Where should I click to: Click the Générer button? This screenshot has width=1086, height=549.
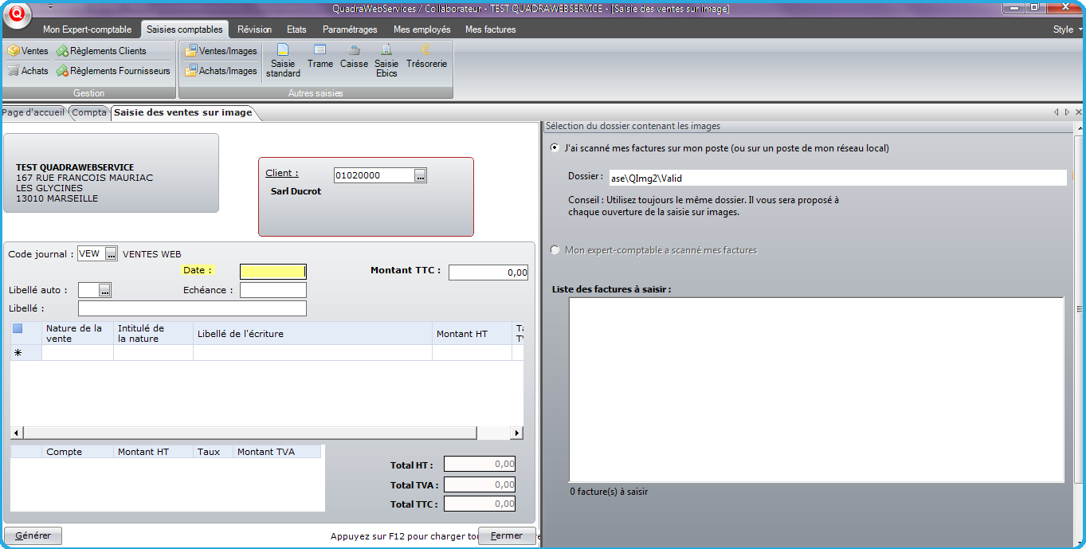[x=33, y=536]
